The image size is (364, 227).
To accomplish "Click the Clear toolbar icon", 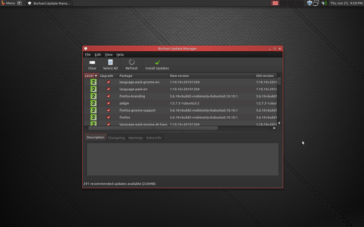I will point(92,63).
